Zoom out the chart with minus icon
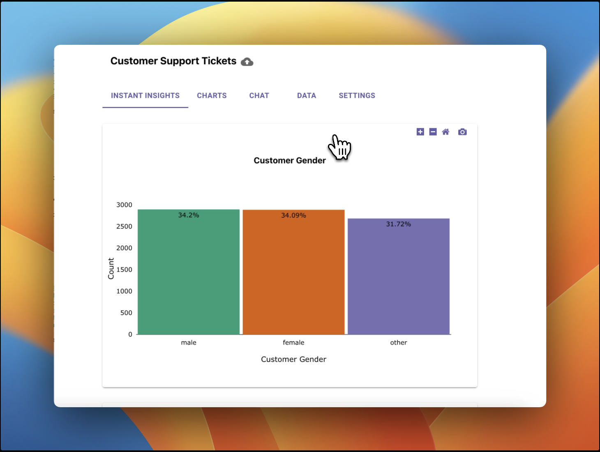 click(x=433, y=132)
